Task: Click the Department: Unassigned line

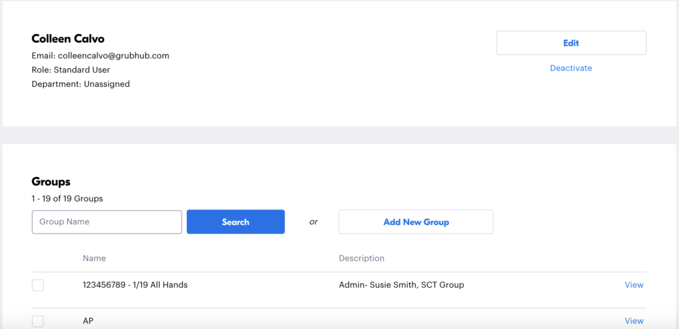Action: click(80, 84)
